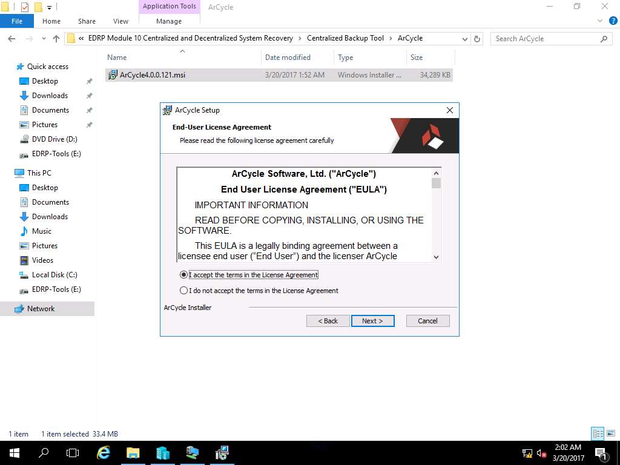Refresh the ArCycle folder view
This screenshot has height=465, width=620.
pyautogui.click(x=477, y=39)
